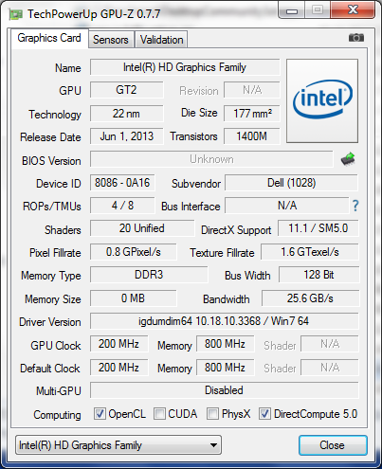Click the Subvendor value Dell (1028)
Screen dimensions: 382x469
point(291,183)
